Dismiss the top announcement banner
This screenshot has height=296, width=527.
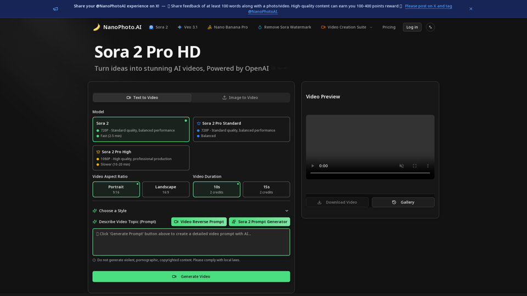pyautogui.click(x=471, y=9)
